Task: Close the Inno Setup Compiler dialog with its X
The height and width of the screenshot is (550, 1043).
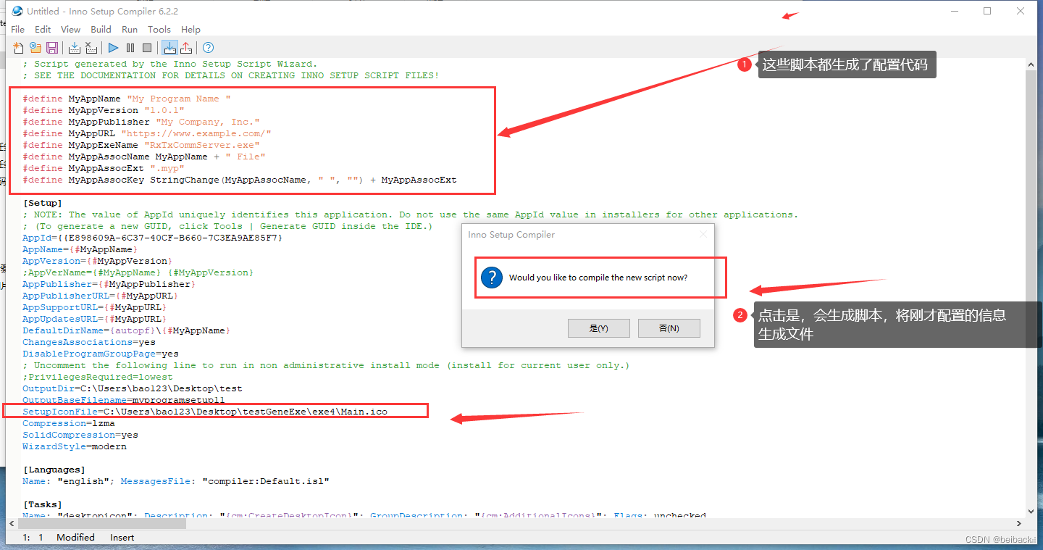Action: pyautogui.click(x=703, y=235)
